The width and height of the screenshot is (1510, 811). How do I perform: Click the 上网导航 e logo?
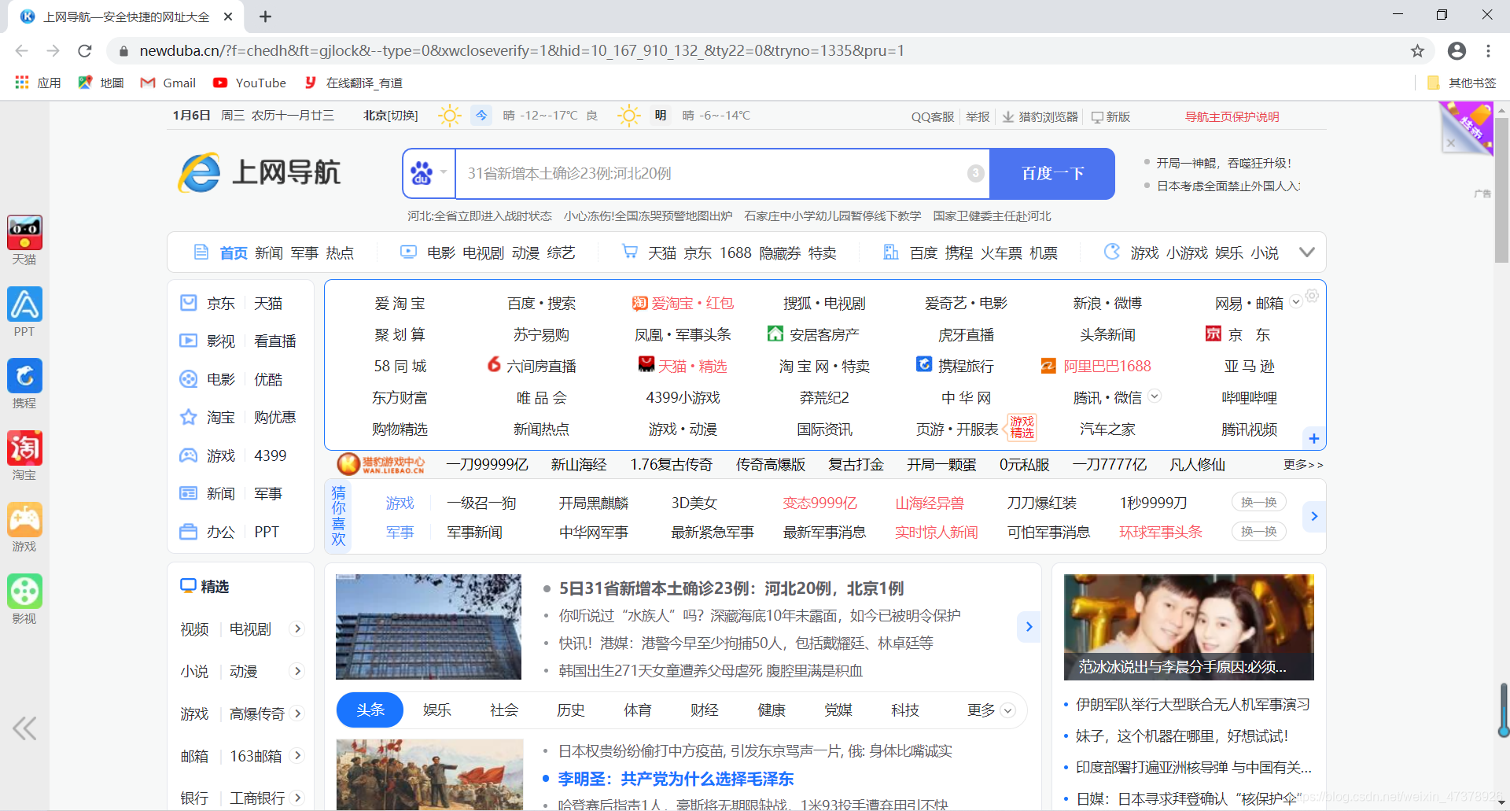click(259, 172)
